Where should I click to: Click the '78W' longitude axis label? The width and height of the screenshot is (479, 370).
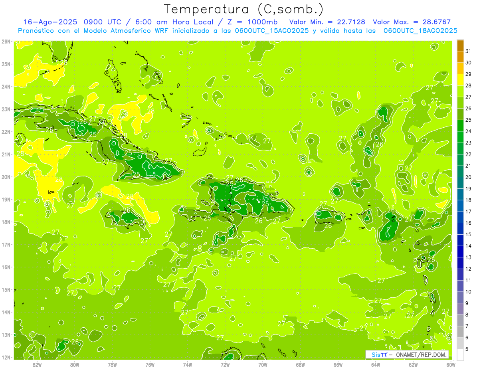[x=112, y=364]
